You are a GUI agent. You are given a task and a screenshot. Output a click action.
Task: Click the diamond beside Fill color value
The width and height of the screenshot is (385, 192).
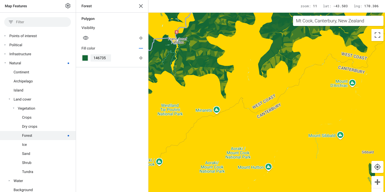click(x=141, y=58)
